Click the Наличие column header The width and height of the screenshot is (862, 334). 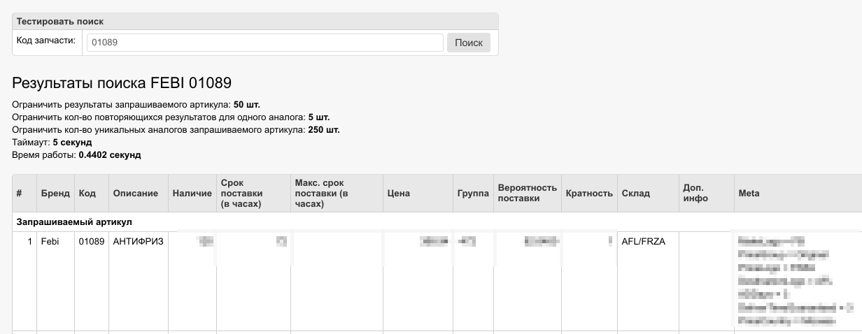[192, 194]
